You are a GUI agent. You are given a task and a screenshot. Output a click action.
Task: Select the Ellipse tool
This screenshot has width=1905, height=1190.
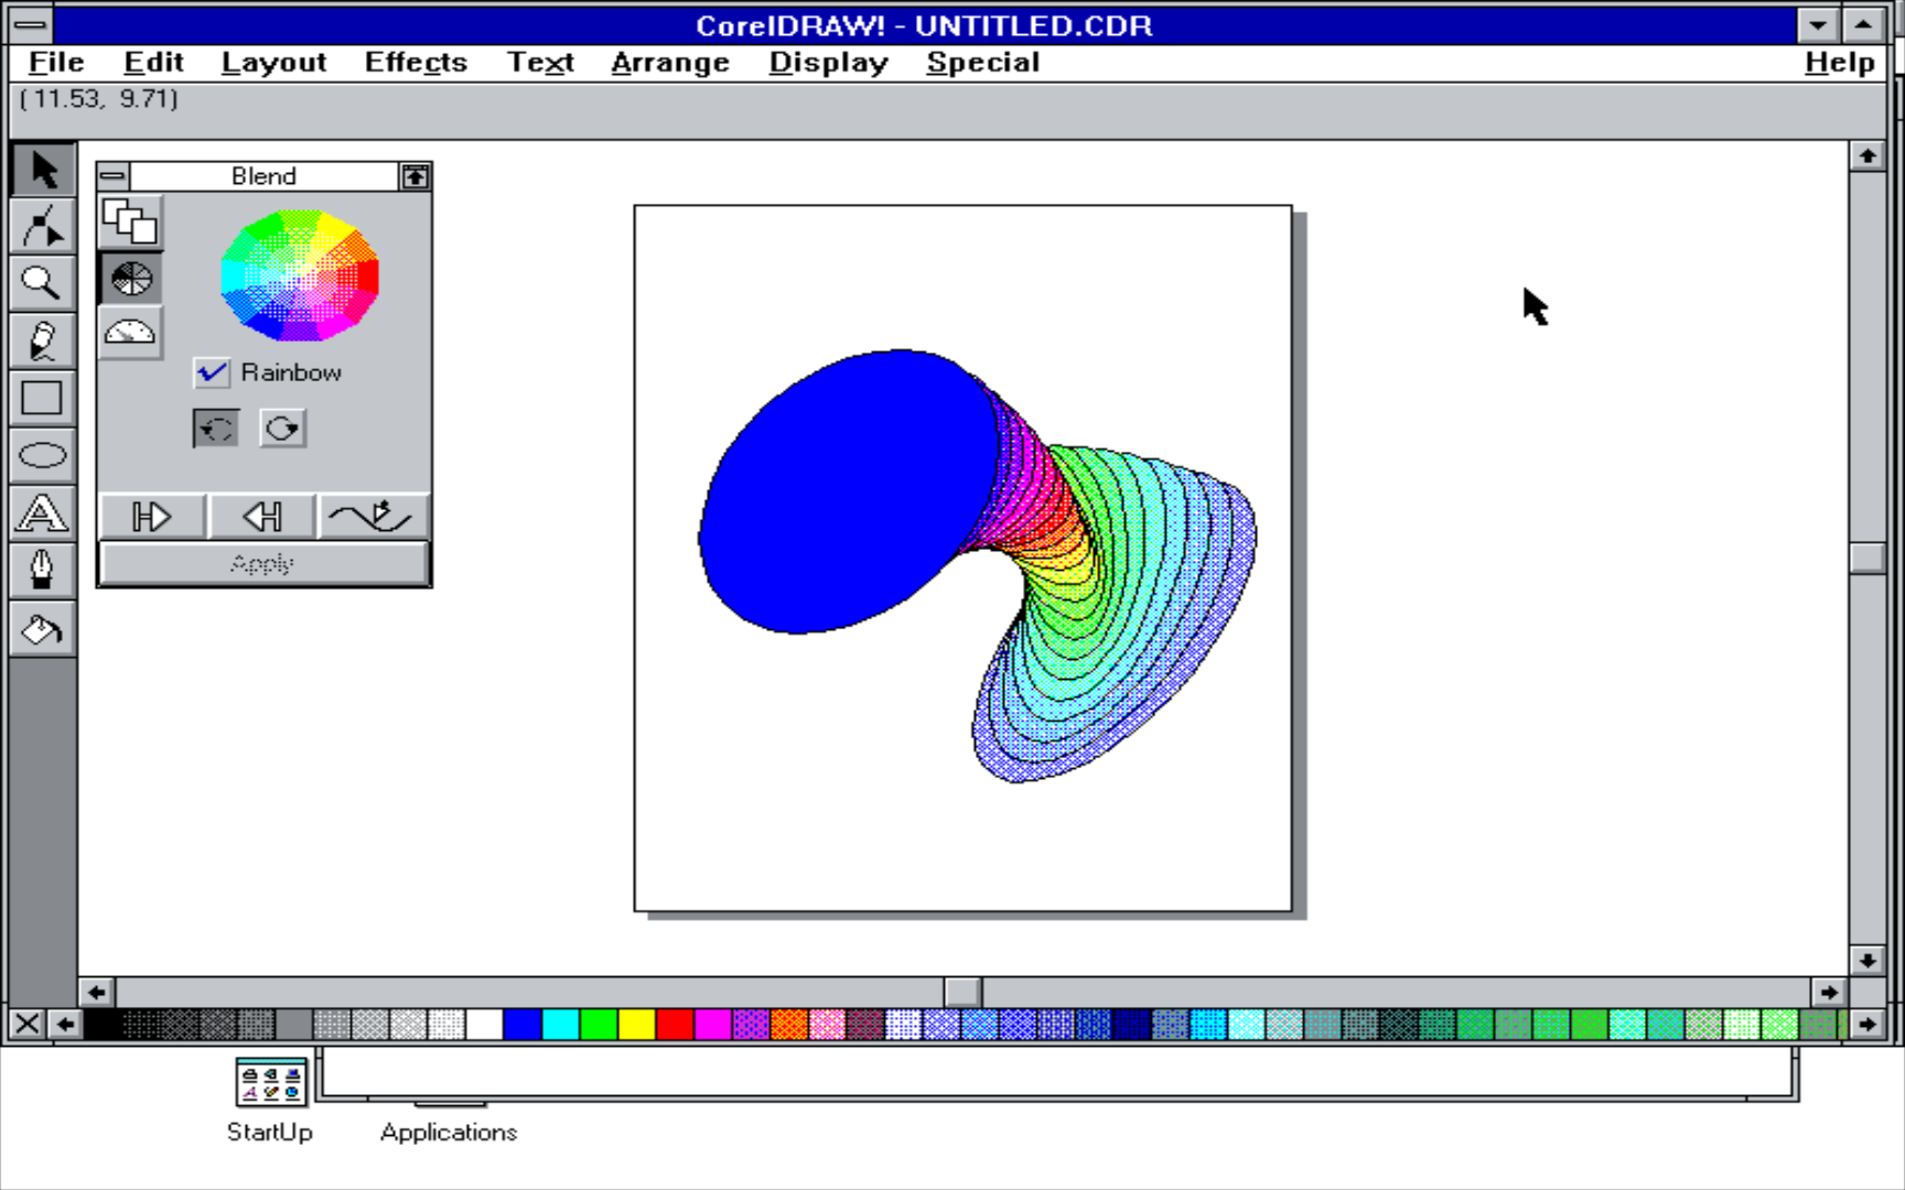(42, 456)
